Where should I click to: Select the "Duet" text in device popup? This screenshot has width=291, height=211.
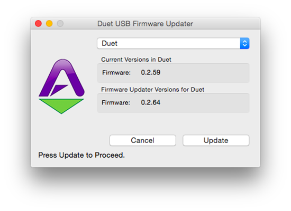click(x=110, y=43)
